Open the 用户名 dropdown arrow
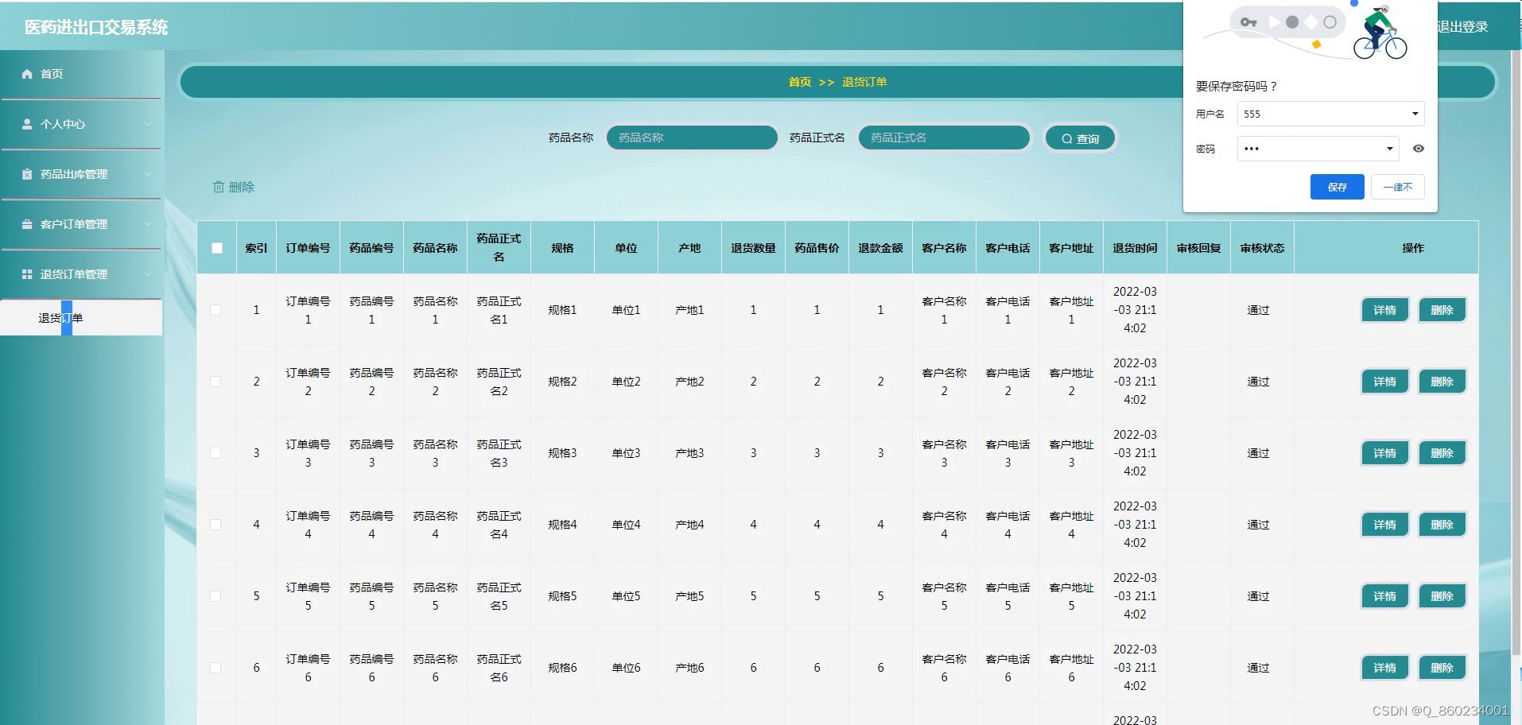This screenshot has width=1522, height=725. tap(1415, 114)
